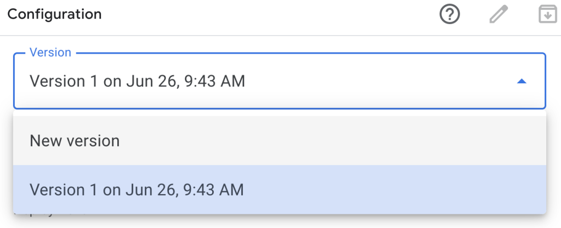The width and height of the screenshot is (561, 228).
Task: Click the selected Version 1 text in the field
Action: click(137, 82)
